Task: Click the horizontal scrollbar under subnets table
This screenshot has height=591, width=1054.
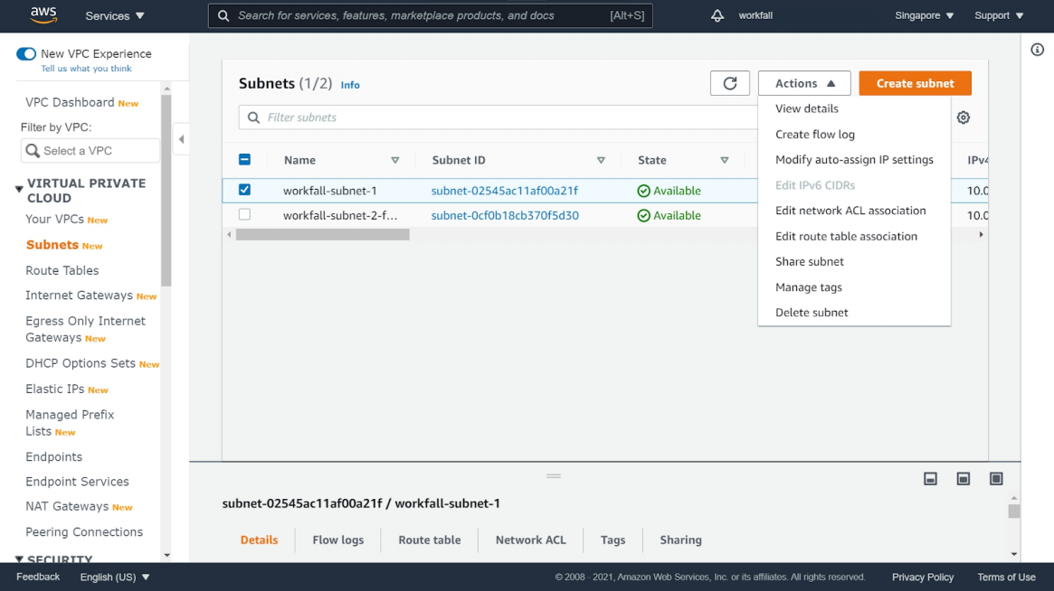Action: (x=322, y=235)
